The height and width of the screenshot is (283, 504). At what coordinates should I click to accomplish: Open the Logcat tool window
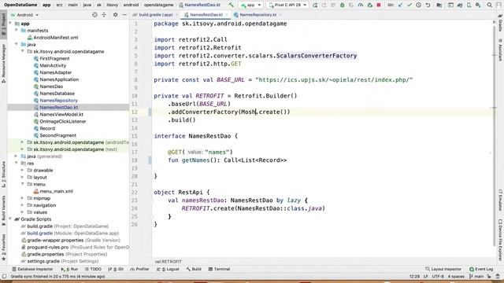(168, 269)
